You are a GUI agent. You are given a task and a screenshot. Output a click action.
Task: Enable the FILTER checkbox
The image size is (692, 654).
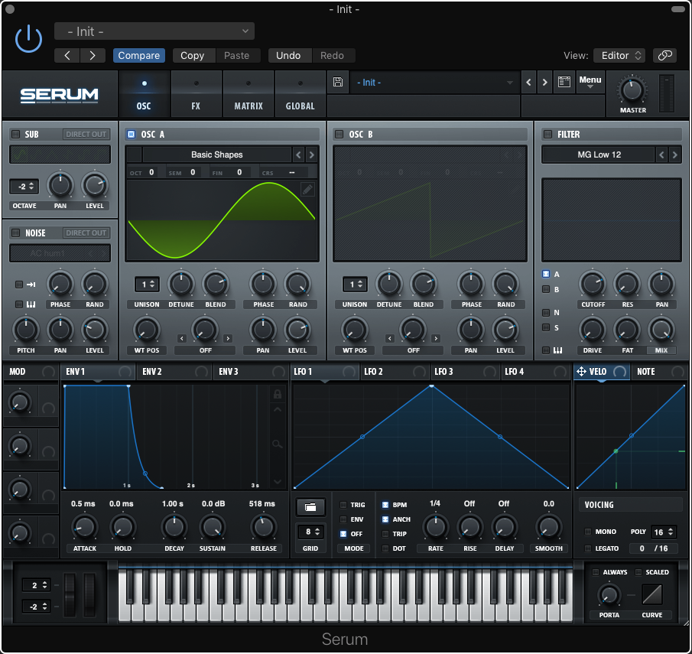pos(547,135)
